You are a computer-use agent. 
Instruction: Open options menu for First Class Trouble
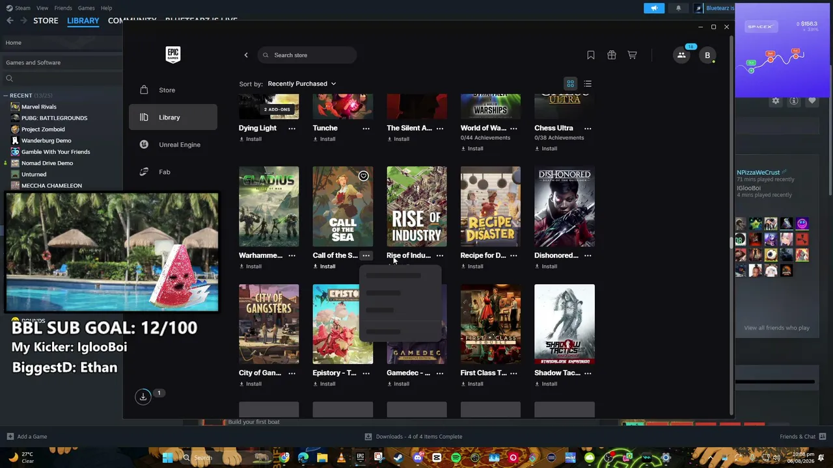[513, 373]
